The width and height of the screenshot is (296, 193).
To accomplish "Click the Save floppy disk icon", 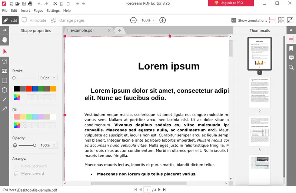I will [24, 4].
